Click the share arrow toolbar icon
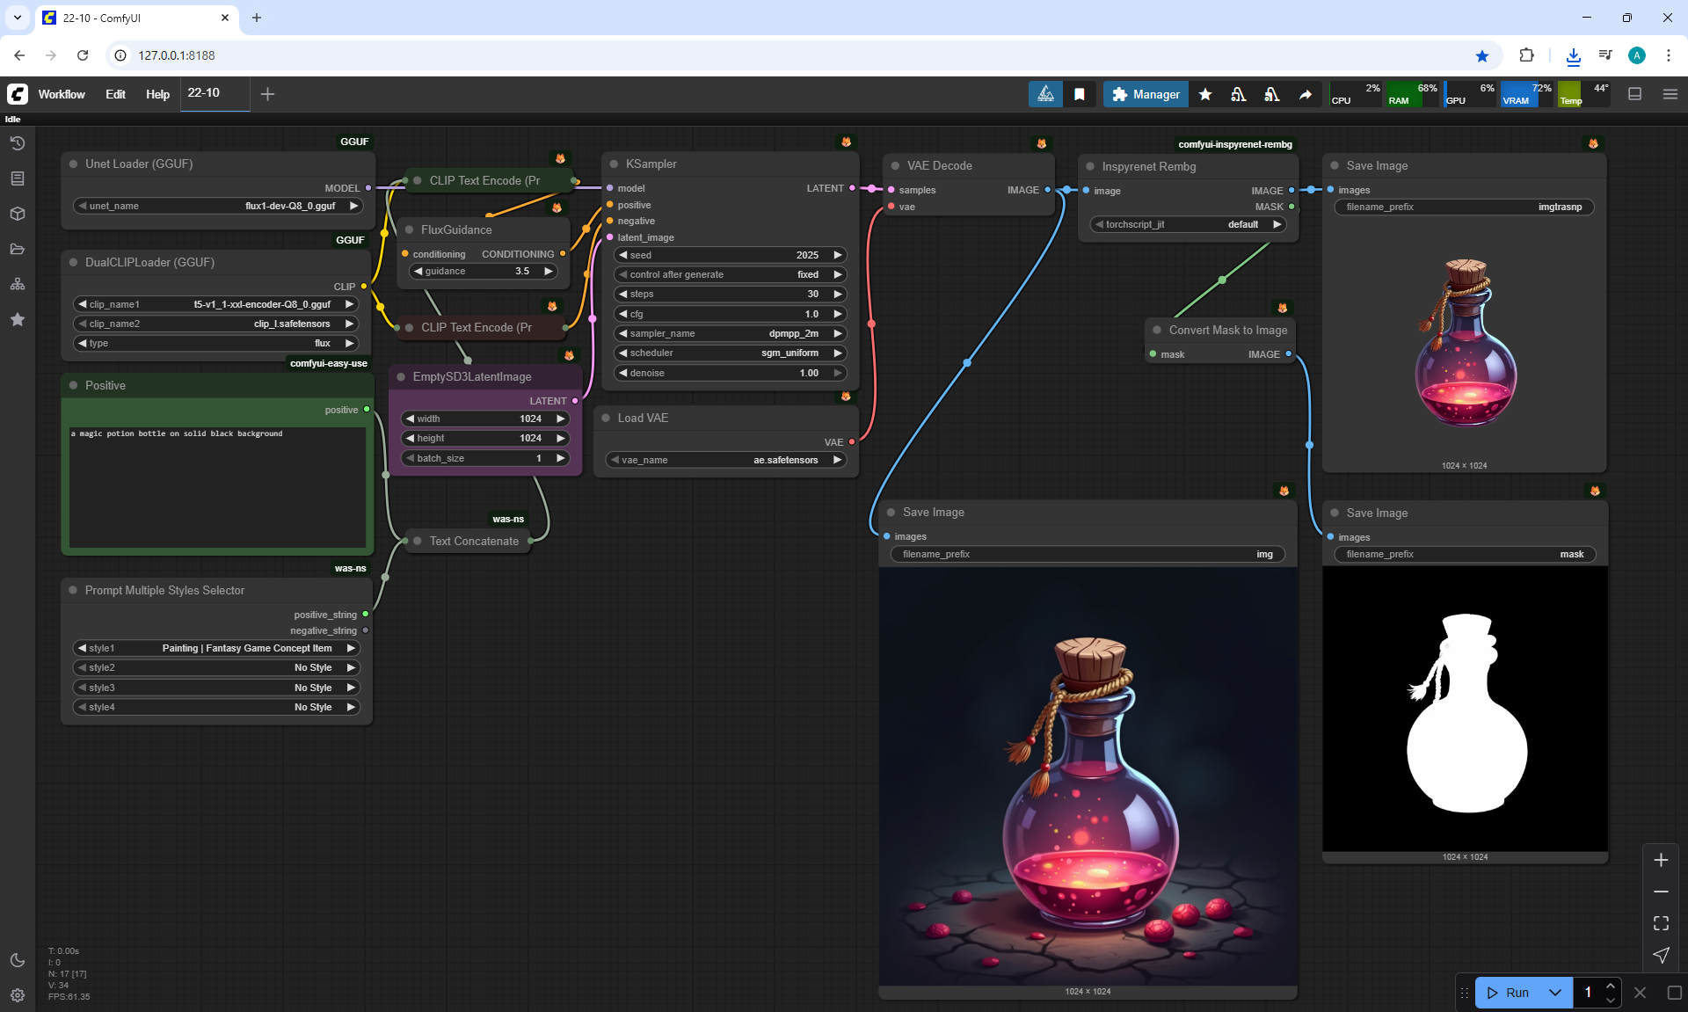The width and height of the screenshot is (1688, 1012). pos(1306,94)
